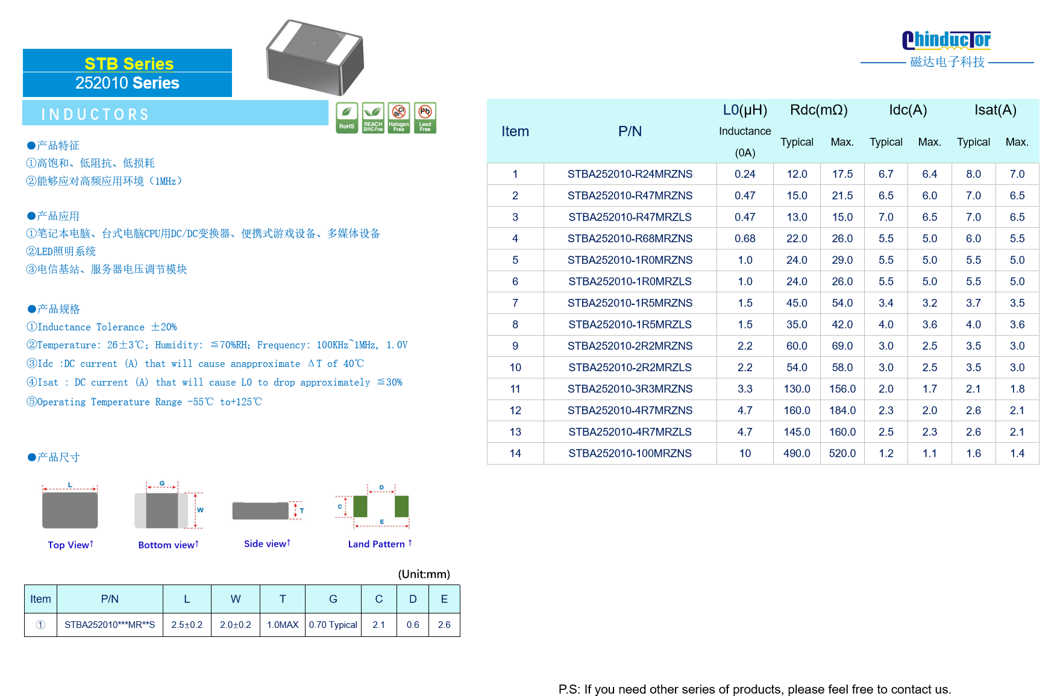Select part number STBA252010-1R0MRZNS
The image size is (1063, 696).
click(x=630, y=260)
